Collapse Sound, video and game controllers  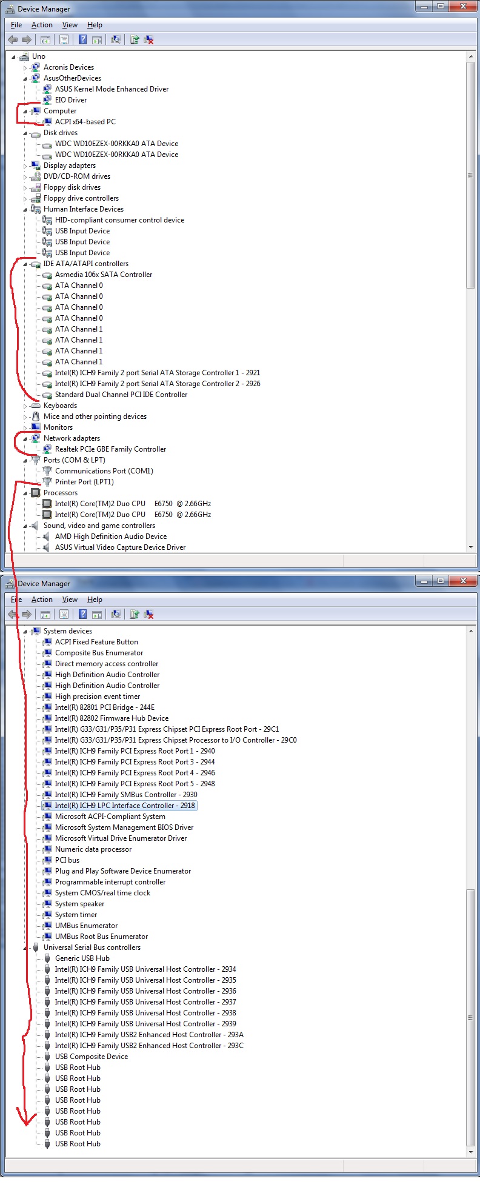pos(25,526)
